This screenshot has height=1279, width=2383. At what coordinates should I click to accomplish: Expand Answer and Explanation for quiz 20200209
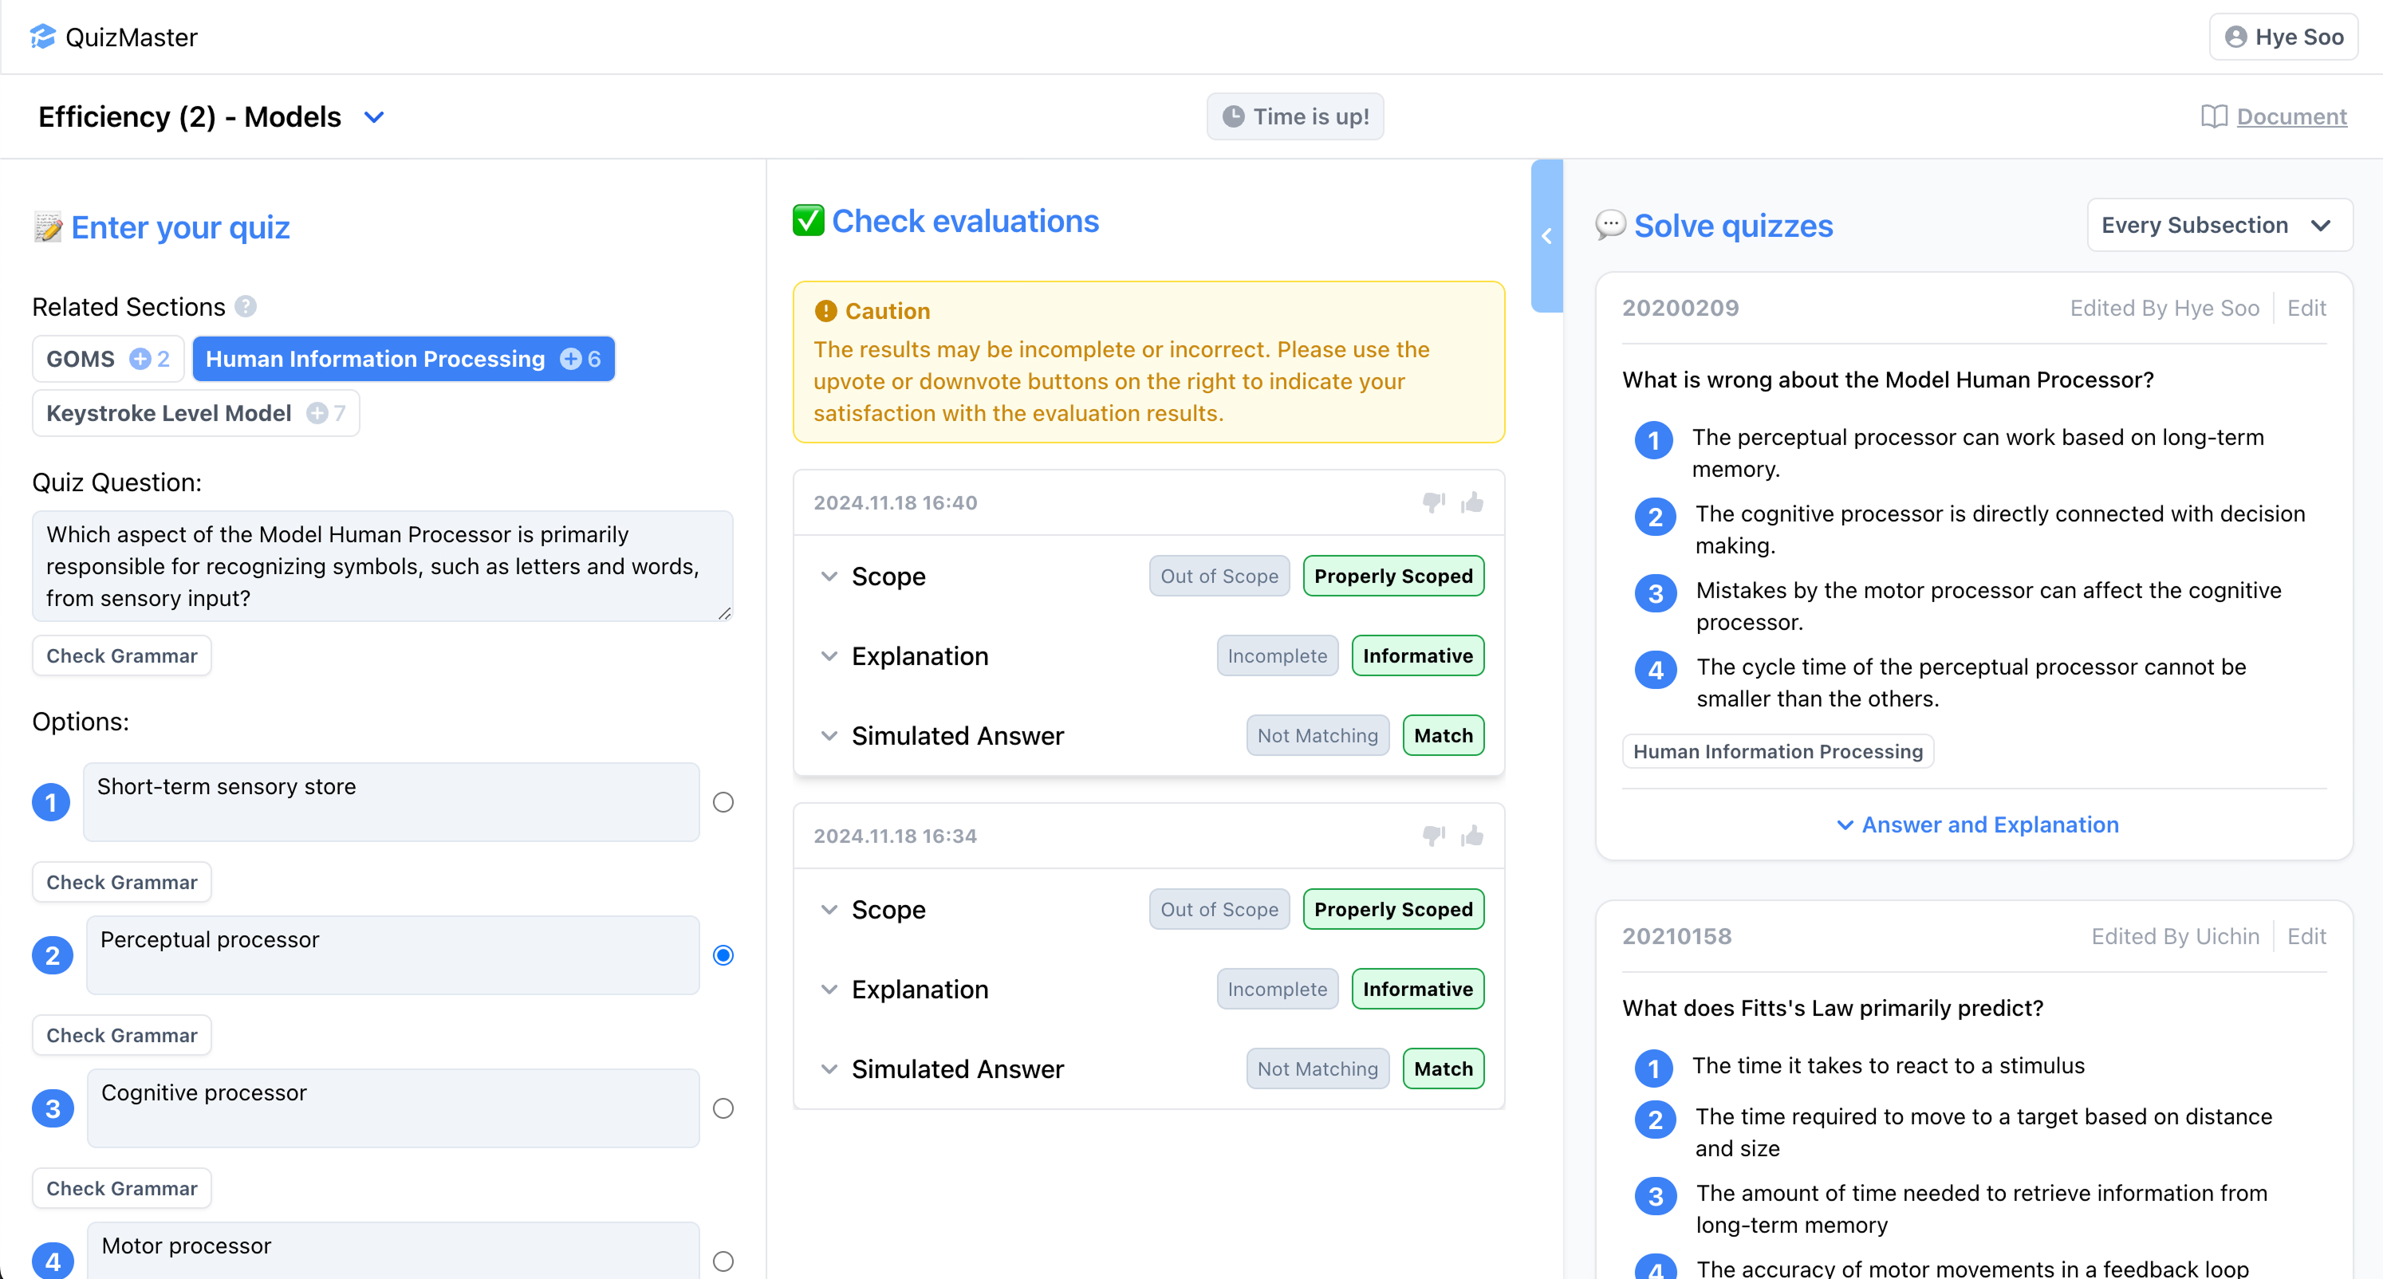(1977, 825)
